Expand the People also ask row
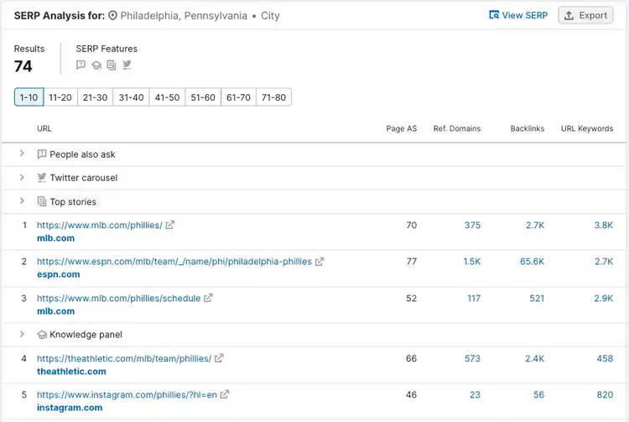The image size is (629, 422). coord(22,154)
